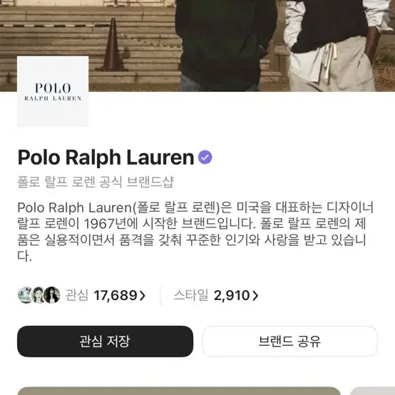
Task: Tap the first follower avatar
Action: point(26,295)
